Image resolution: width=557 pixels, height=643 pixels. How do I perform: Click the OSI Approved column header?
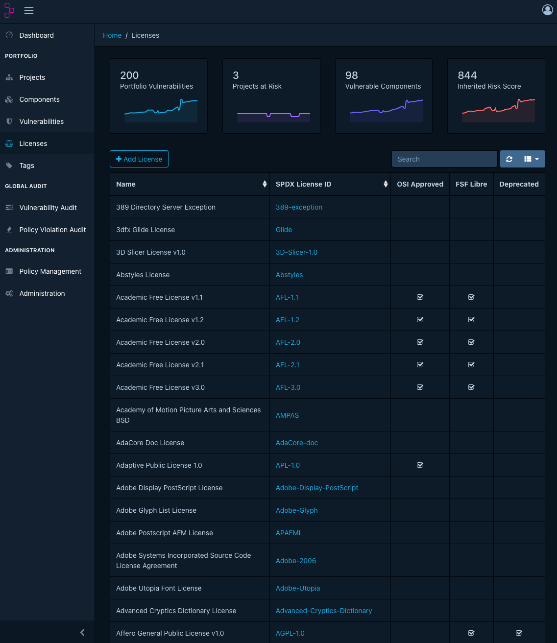point(420,184)
